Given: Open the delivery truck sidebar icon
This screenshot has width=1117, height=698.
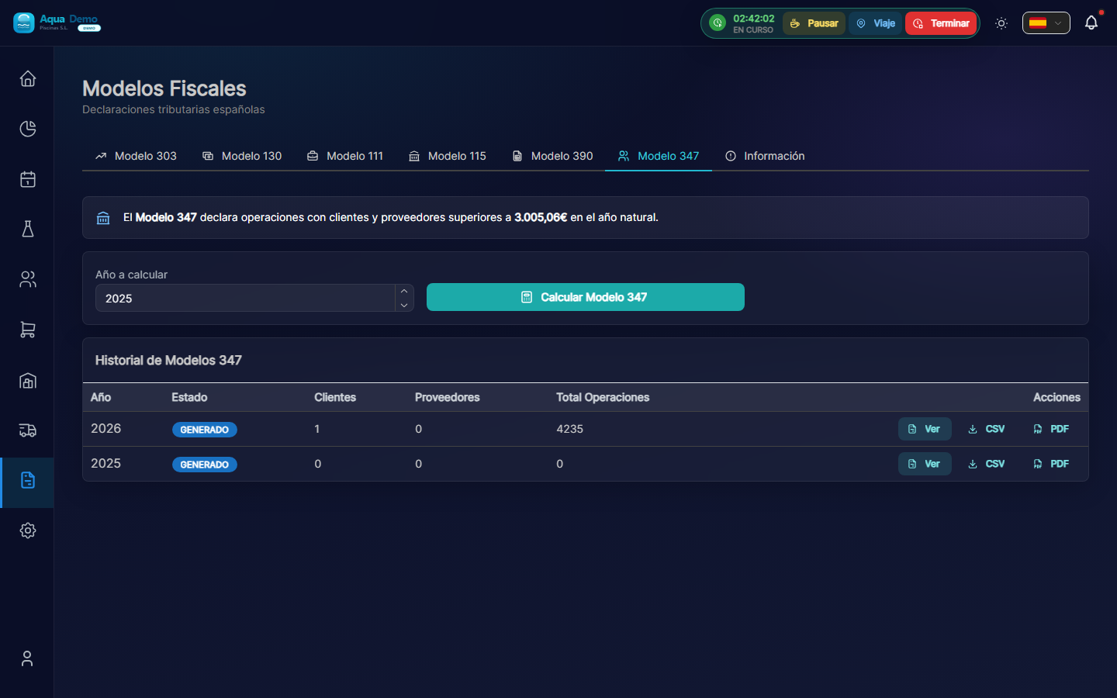Looking at the screenshot, I should 28,430.
